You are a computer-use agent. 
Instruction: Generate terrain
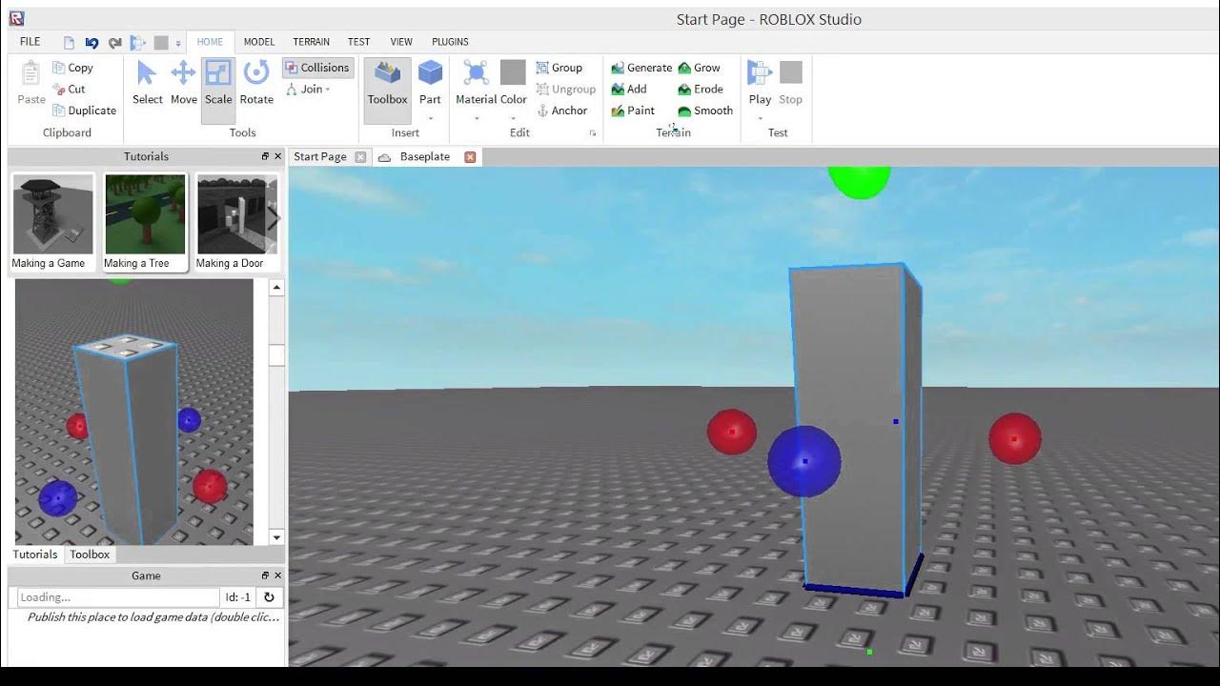pos(641,68)
